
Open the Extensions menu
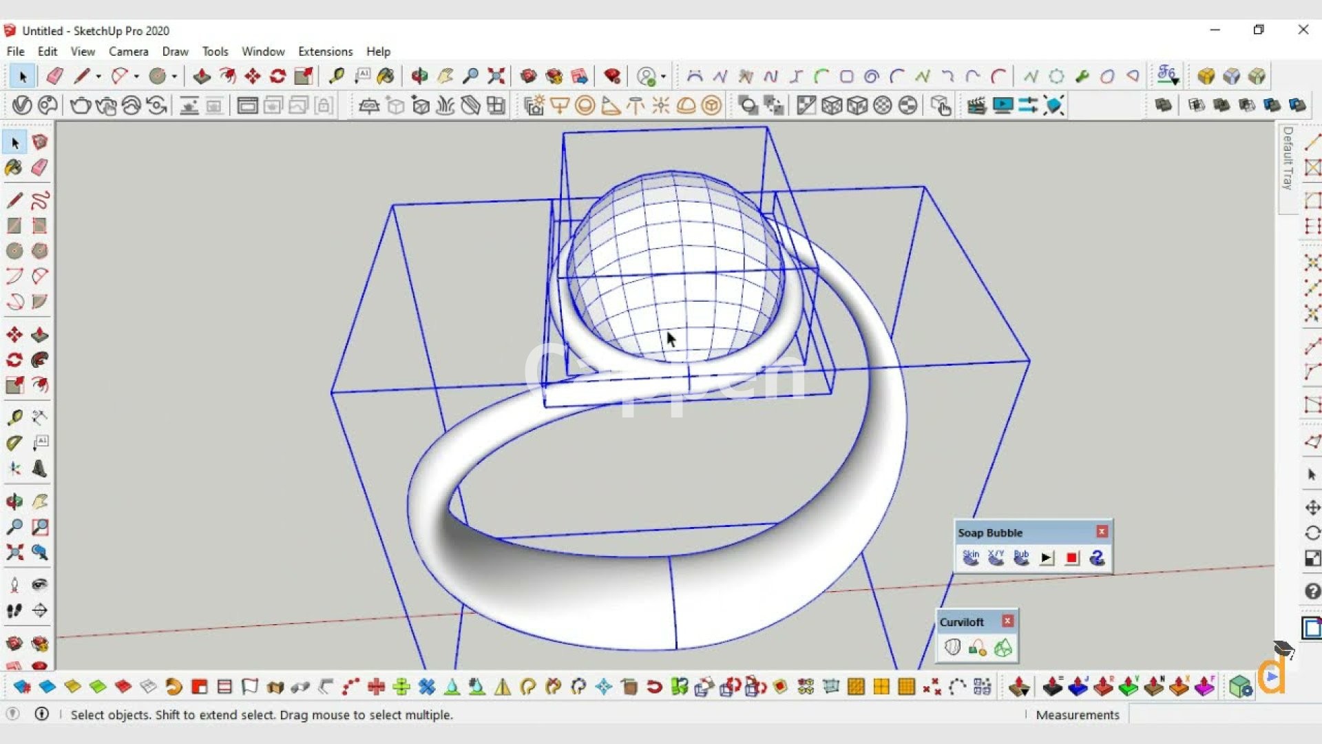[x=325, y=52]
